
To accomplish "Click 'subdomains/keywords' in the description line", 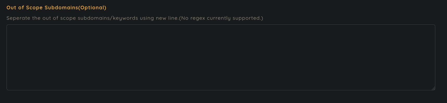I will [108, 18].
